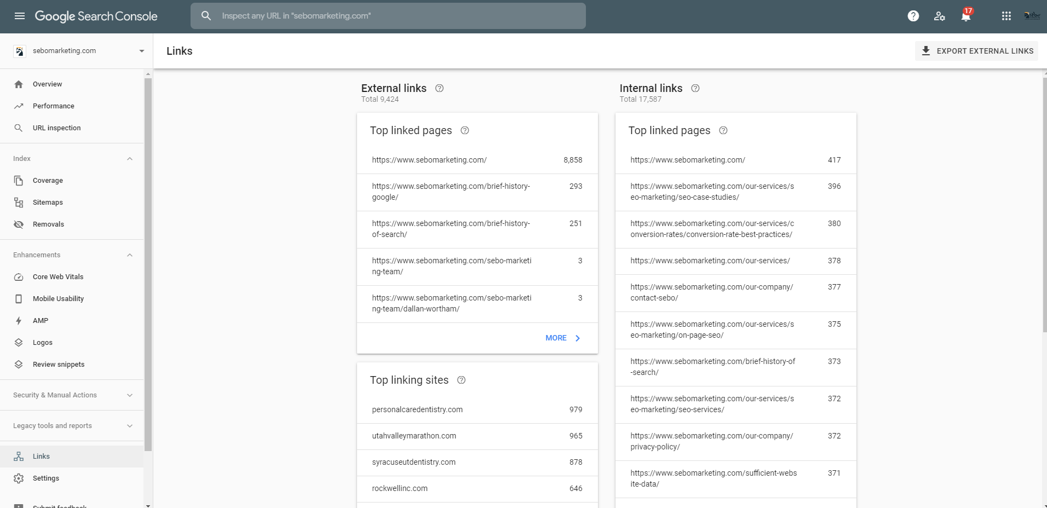Screen dimensions: 1047x508
Task: Open the Google apps grid
Action: 1006,16
